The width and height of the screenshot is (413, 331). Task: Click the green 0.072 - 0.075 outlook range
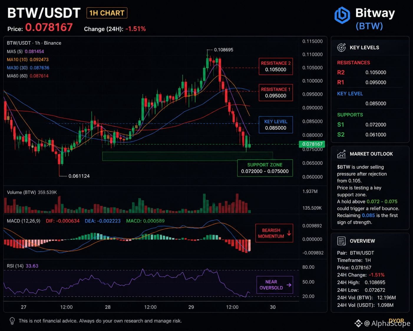(x=382, y=202)
